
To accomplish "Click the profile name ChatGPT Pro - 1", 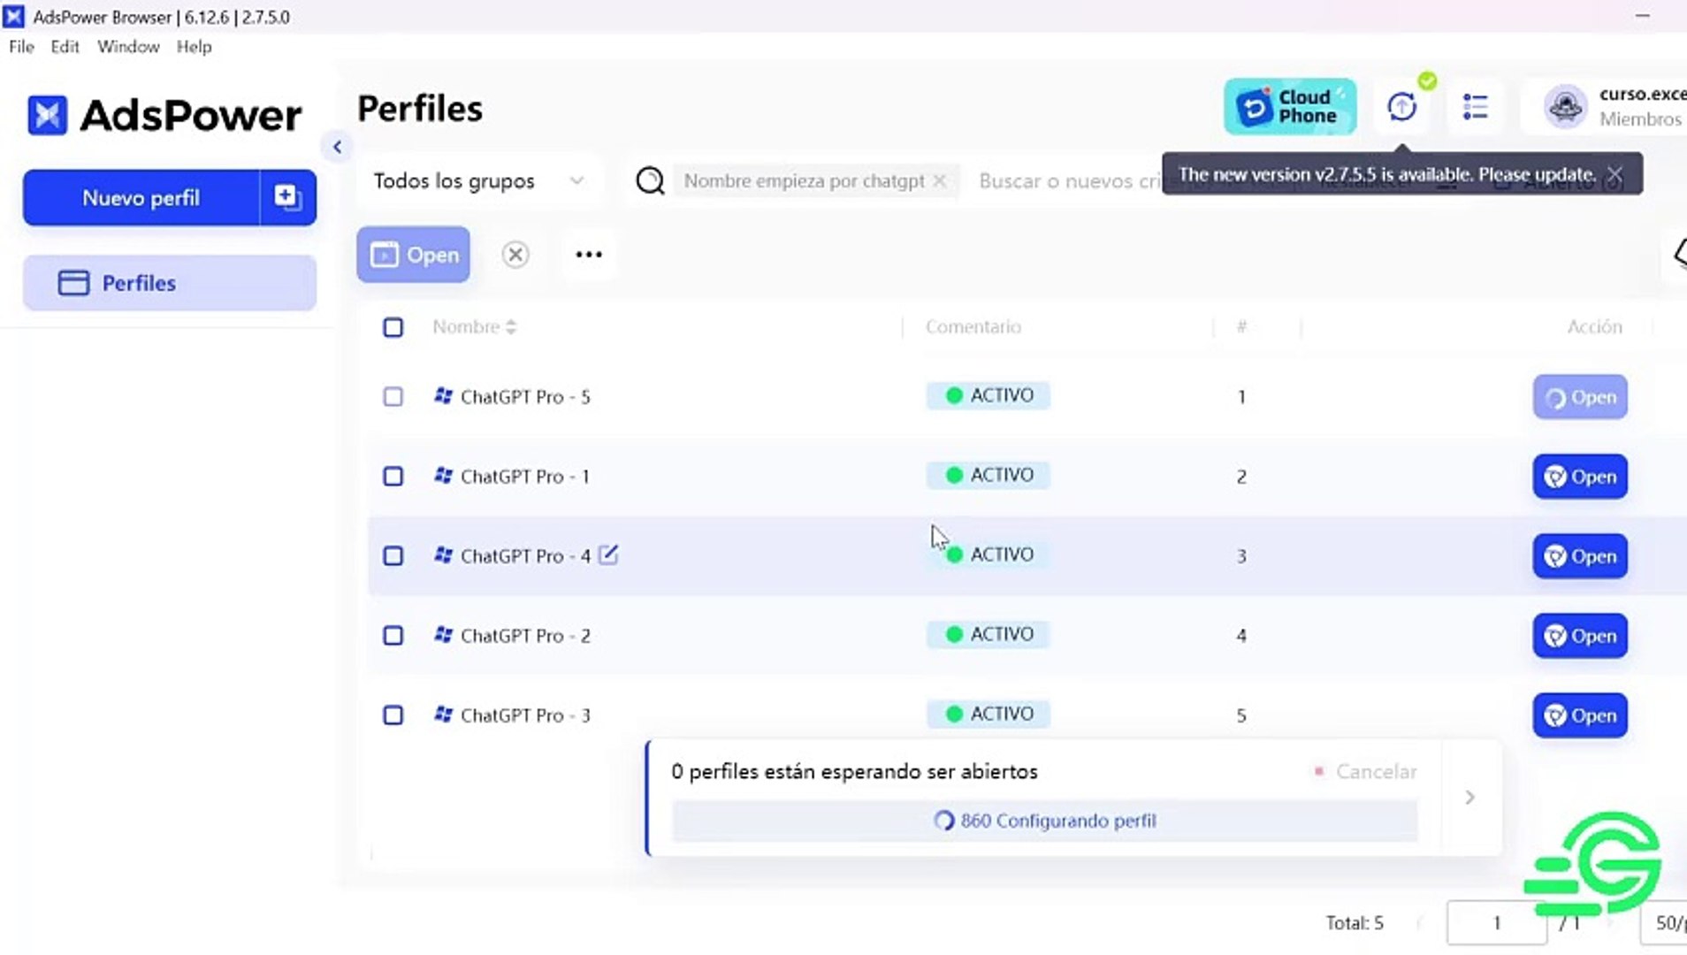I will 525,477.
